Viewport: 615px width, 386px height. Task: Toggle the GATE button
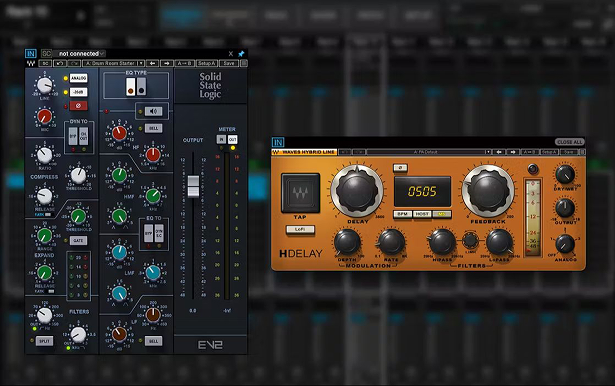[78, 240]
